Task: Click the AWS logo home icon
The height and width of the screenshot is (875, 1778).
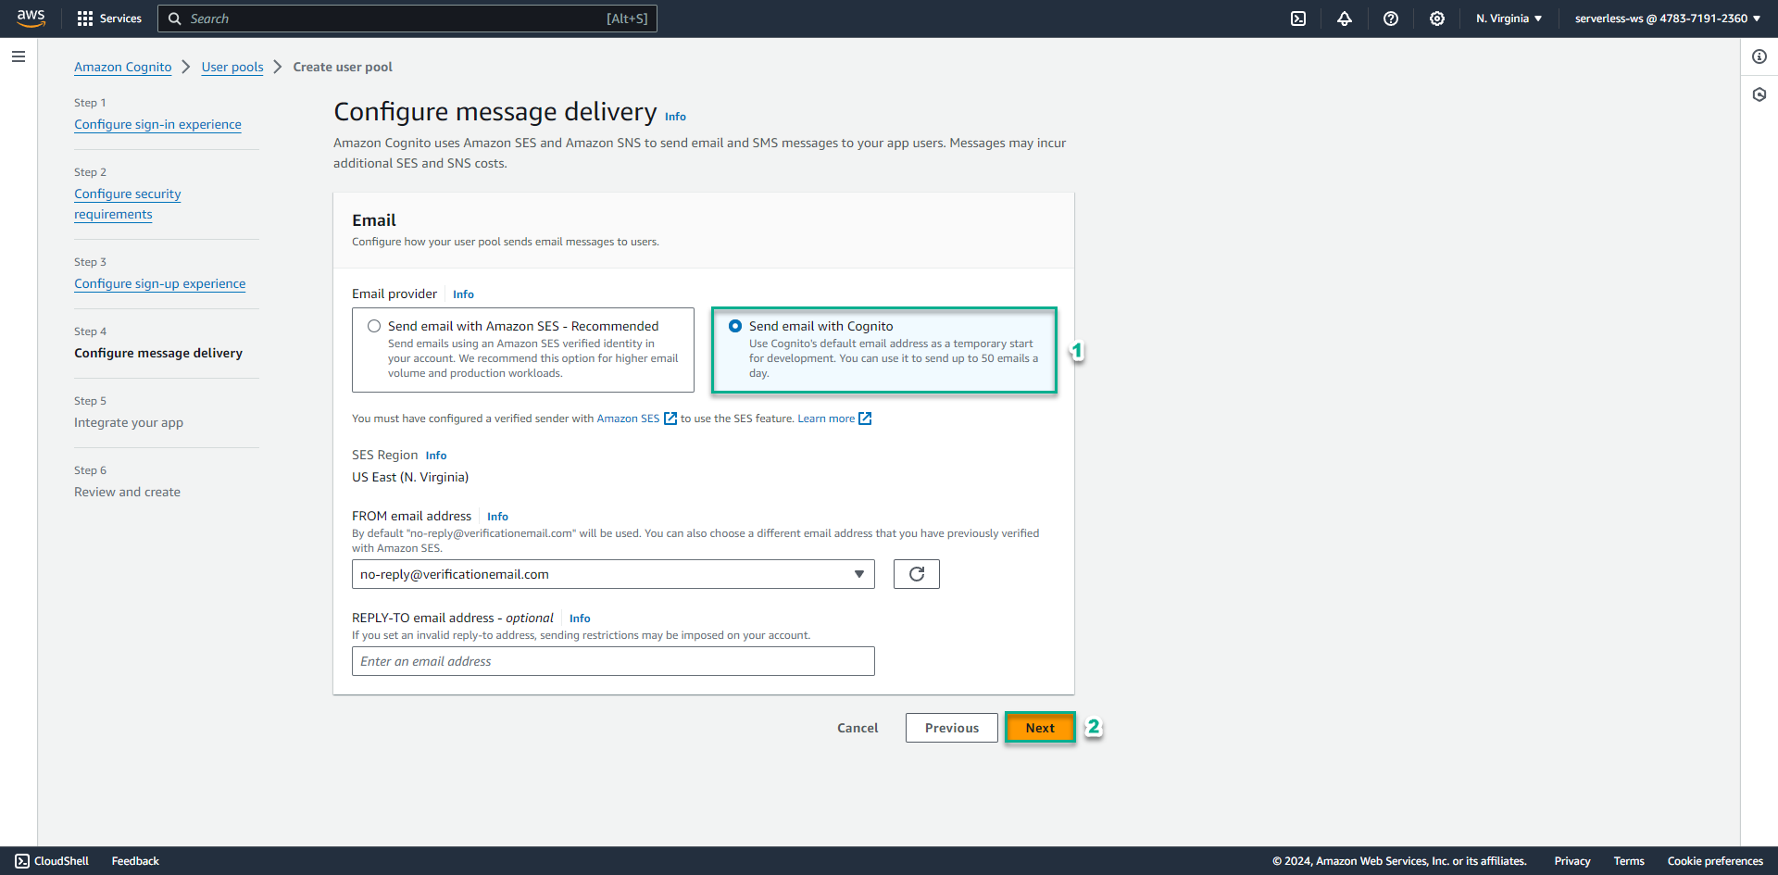Action: pos(31,19)
